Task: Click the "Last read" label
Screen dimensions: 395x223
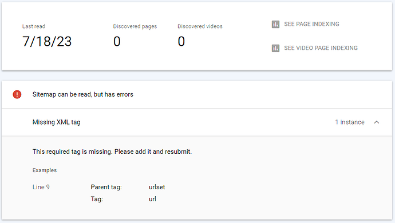Action: pyautogui.click(x=34, y=26)
